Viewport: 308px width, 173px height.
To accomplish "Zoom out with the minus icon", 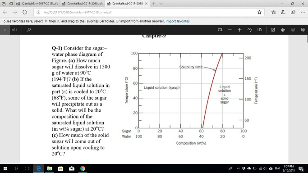I will click(x=230, y=30).
